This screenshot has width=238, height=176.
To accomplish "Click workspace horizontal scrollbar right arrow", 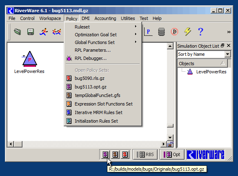I will pos(164,144).
